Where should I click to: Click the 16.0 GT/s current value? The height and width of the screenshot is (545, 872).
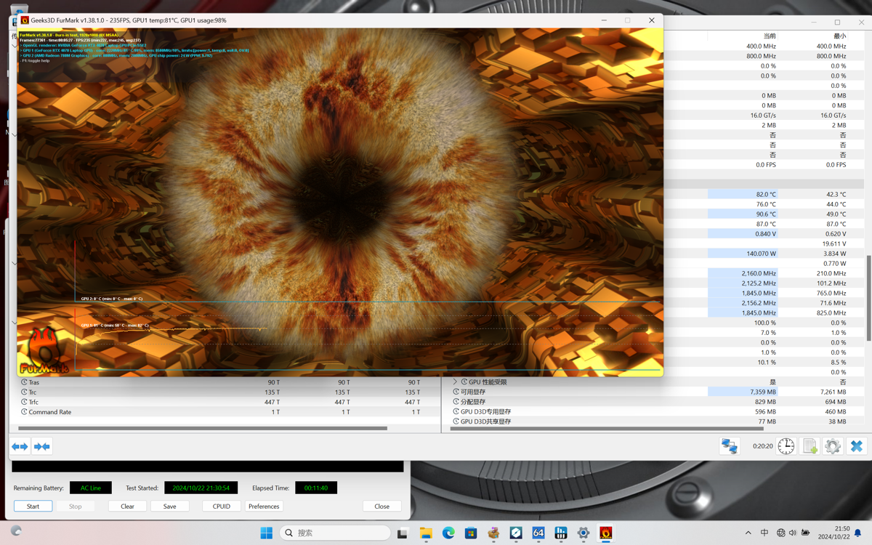[763, 115]
